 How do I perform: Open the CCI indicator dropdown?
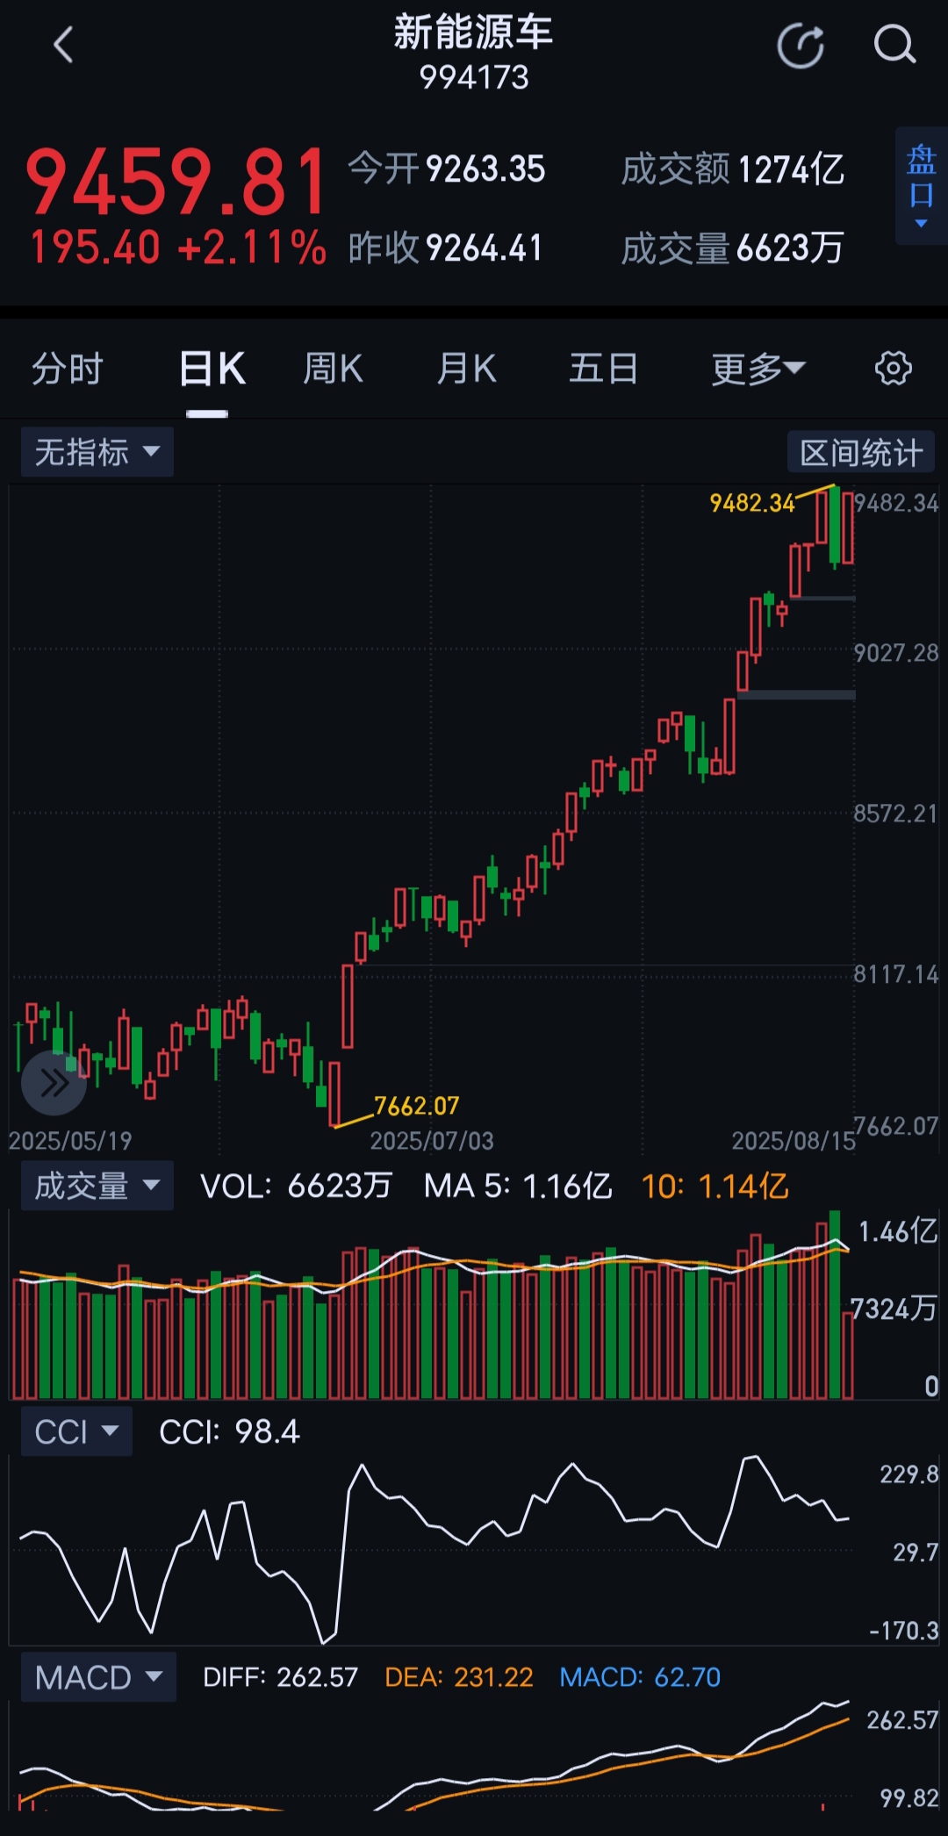pyautogui.click(x=76, y=1431)
